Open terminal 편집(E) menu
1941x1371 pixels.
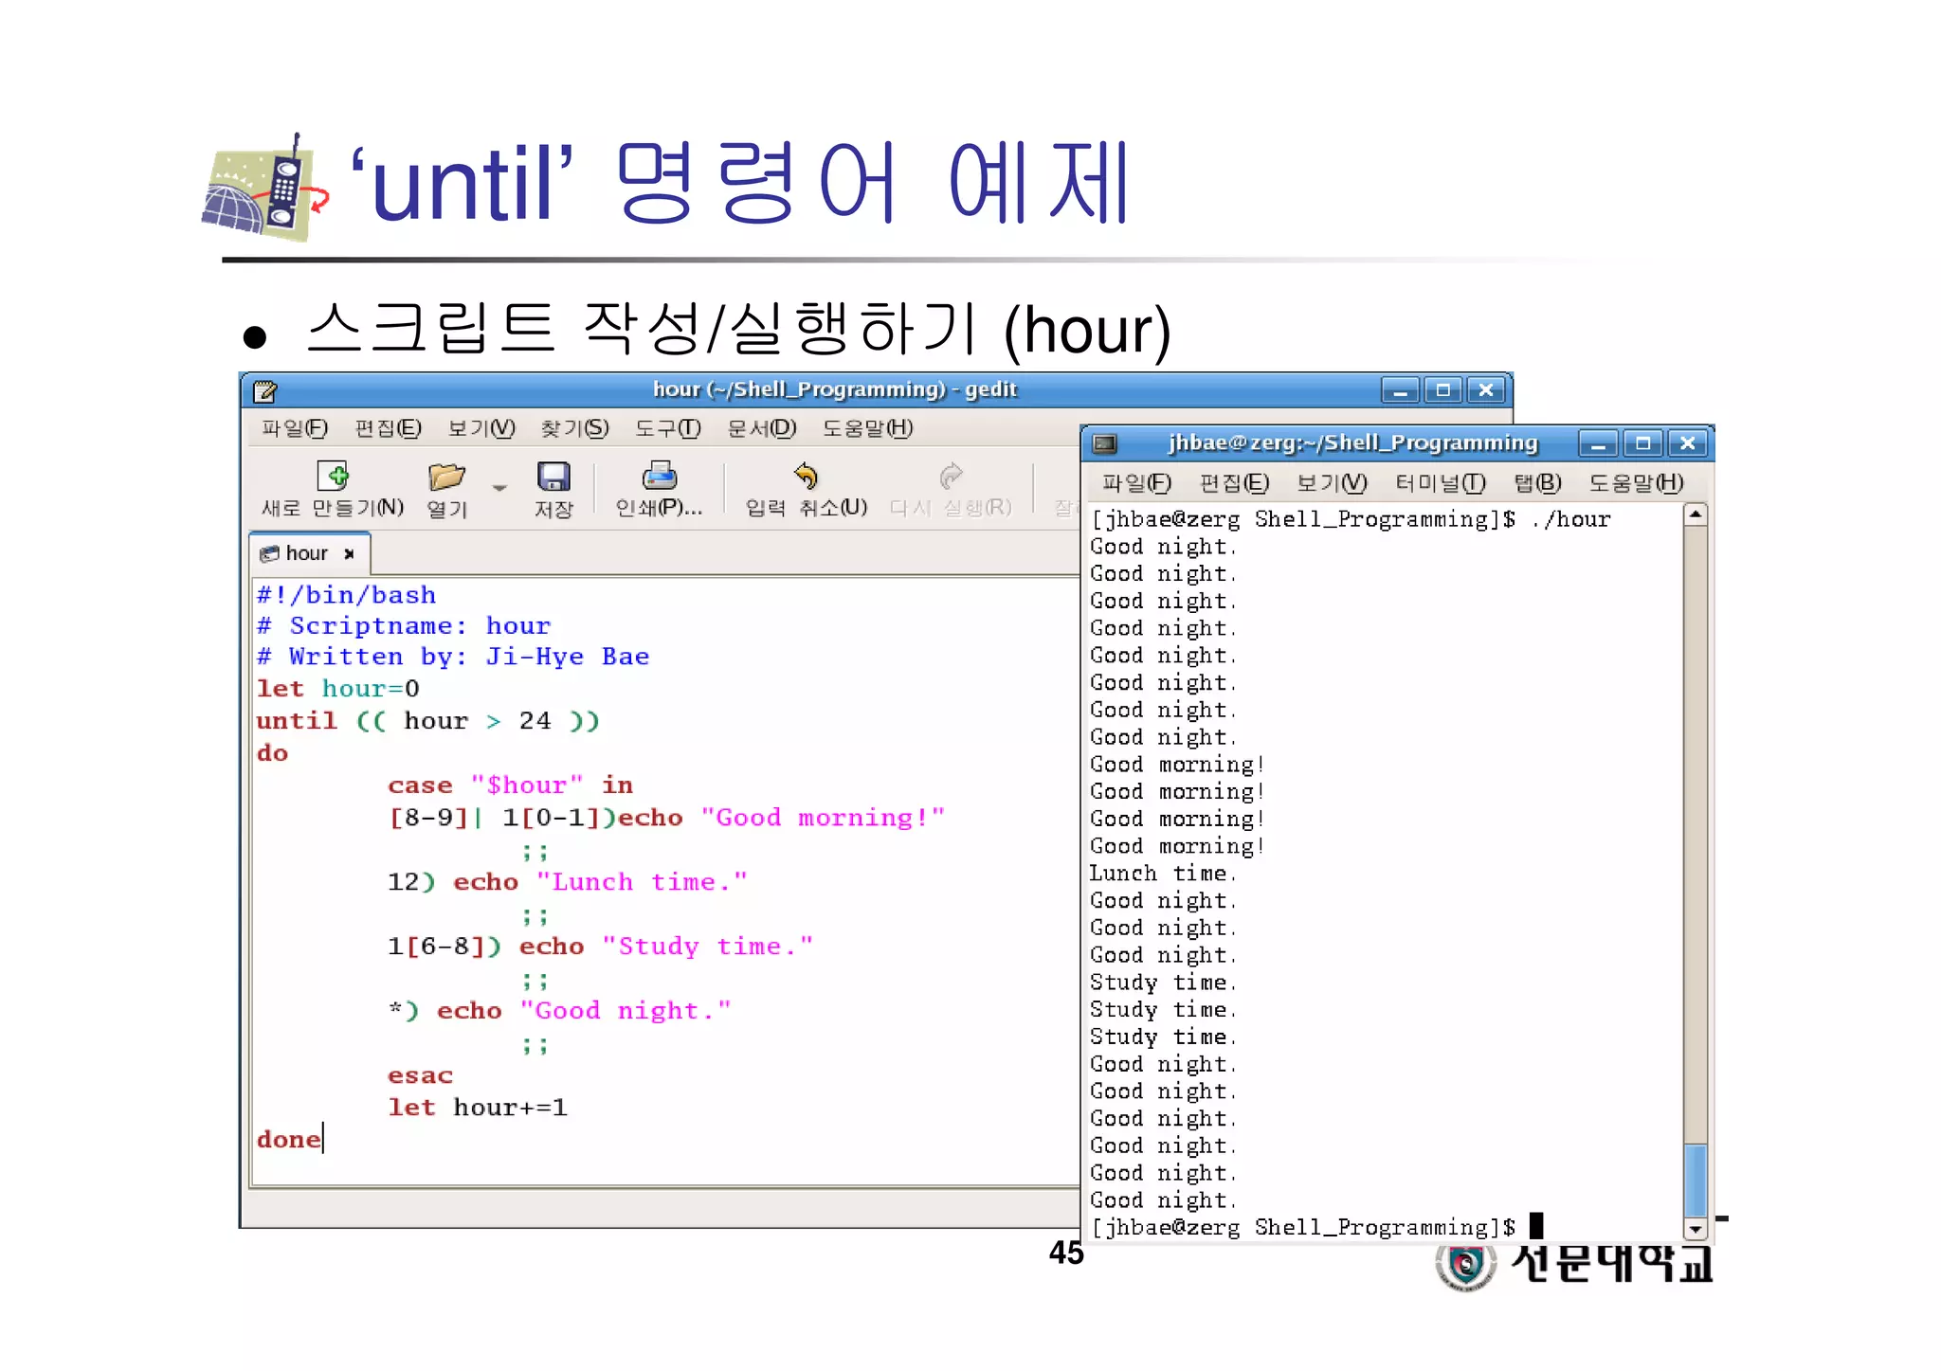[x=1234, y=483]
